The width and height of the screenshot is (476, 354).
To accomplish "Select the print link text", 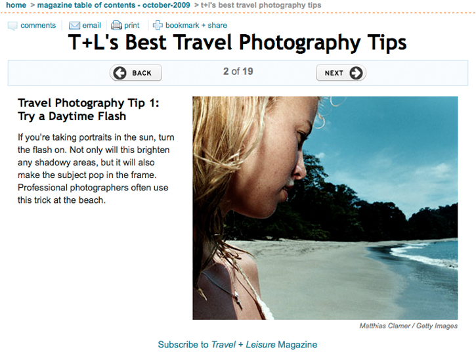I will click(x=132, y=26).
